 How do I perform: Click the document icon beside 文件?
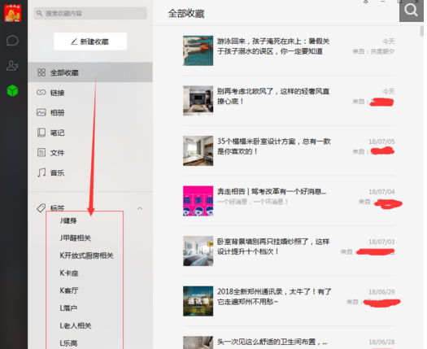(41, 152)
